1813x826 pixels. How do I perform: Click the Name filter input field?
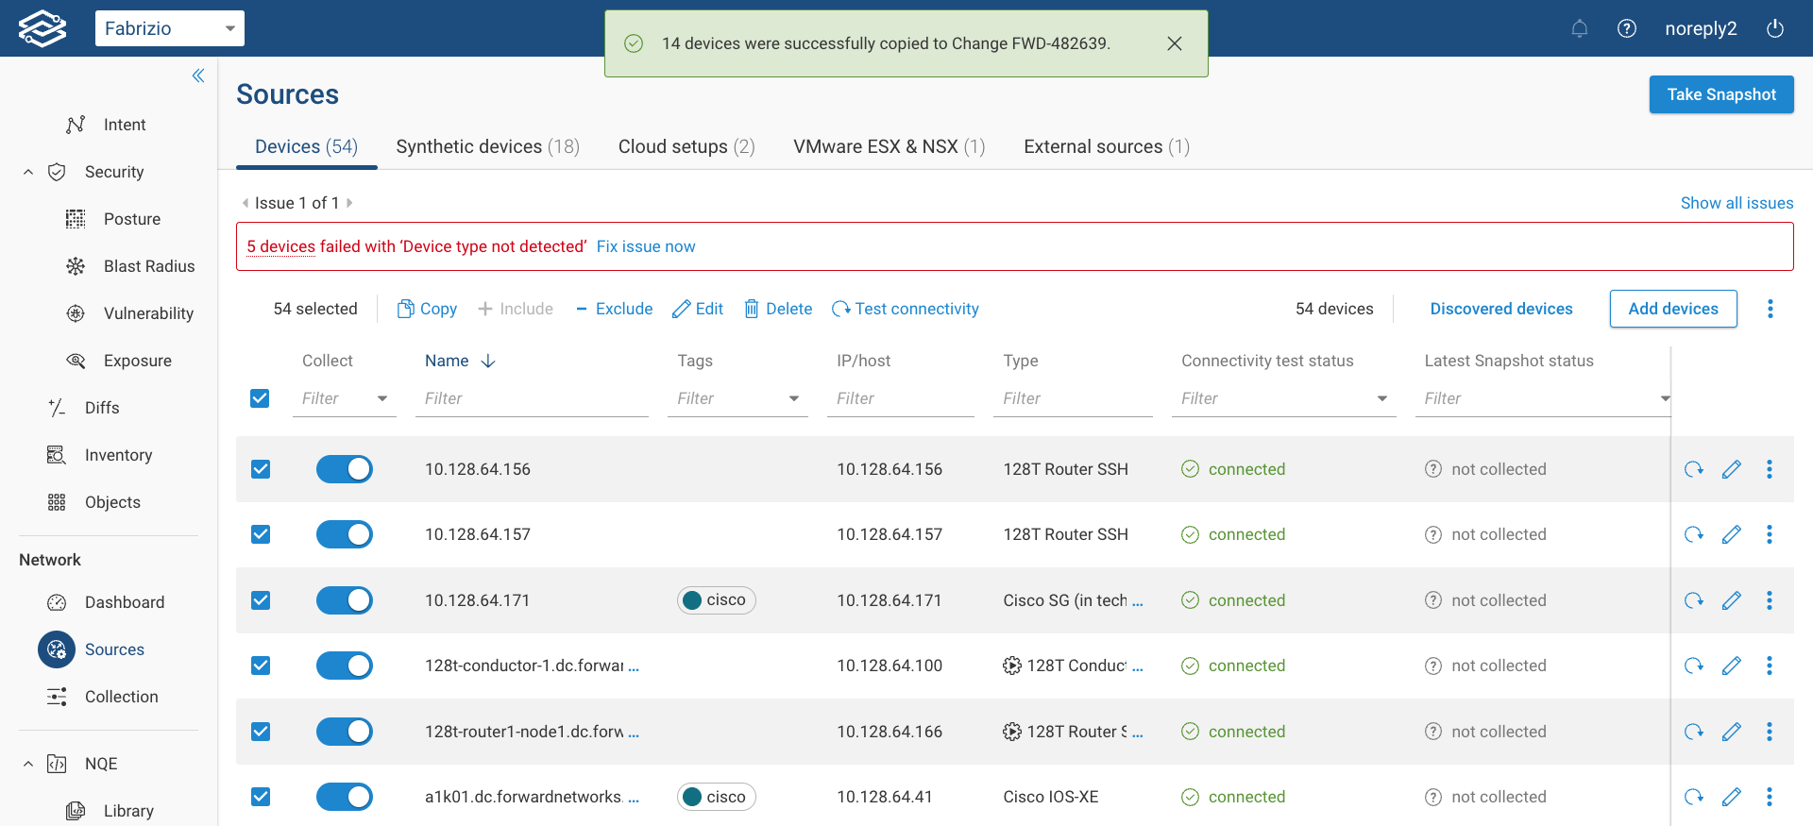531,398
